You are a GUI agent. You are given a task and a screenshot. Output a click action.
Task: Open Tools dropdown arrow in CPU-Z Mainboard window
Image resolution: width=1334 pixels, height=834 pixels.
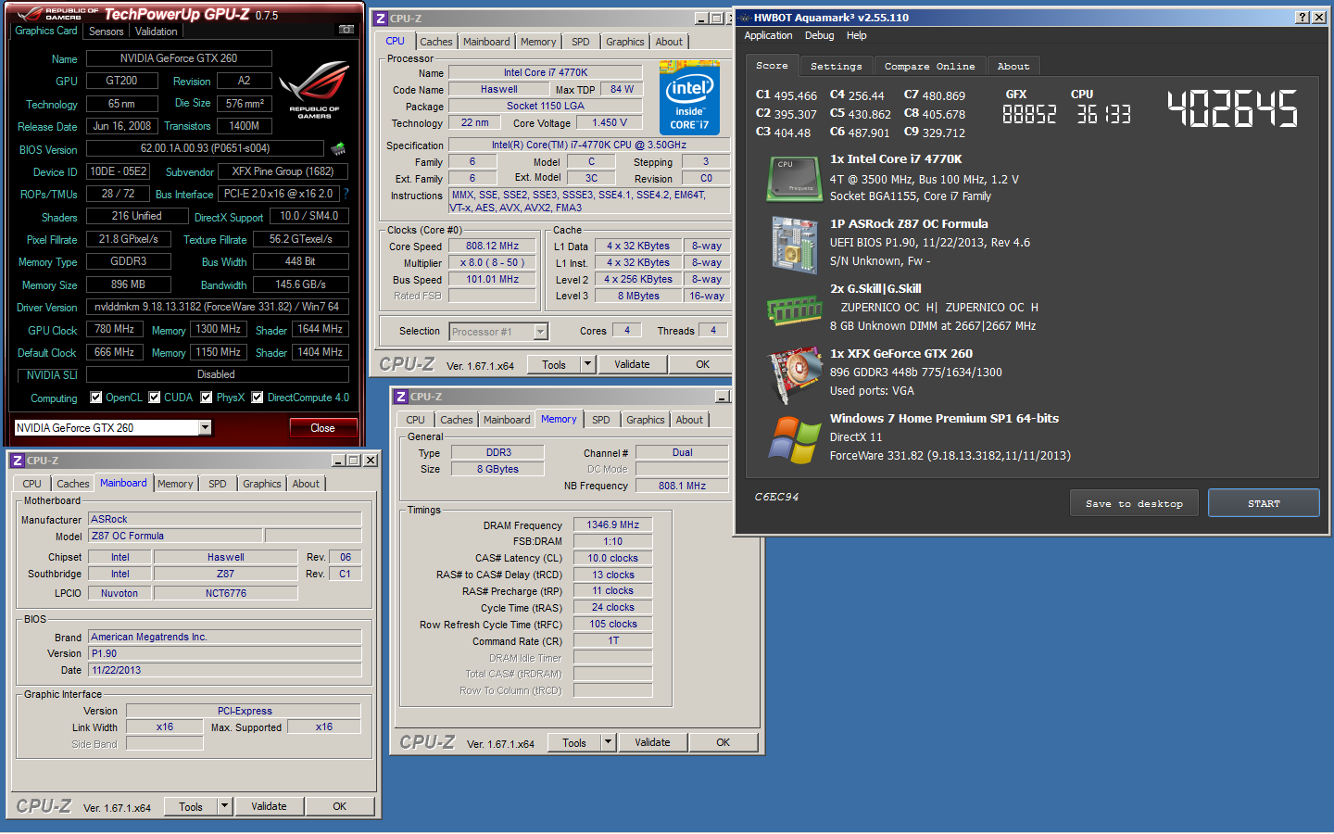pyautogui.click(x=224, y=806)
